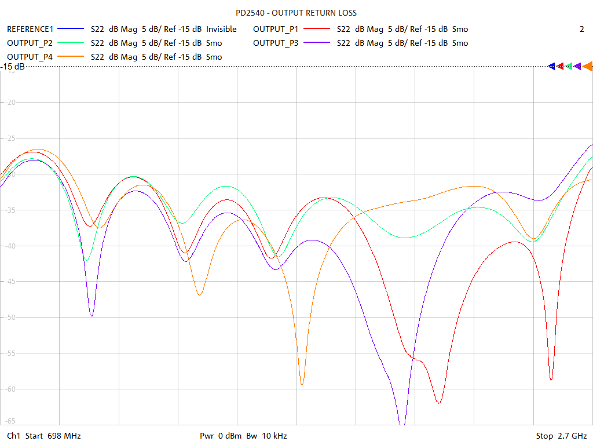Click the -60 y-axis tick label
Viewport: 593px width, 445px height.
pos(10,389)
